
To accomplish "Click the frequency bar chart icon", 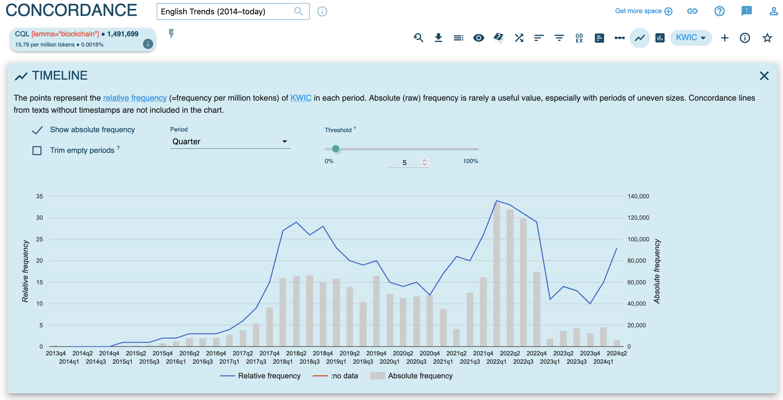I will (660, 38).
